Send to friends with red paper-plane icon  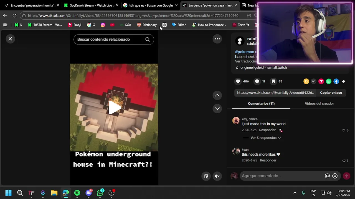(x=321, y=81)
